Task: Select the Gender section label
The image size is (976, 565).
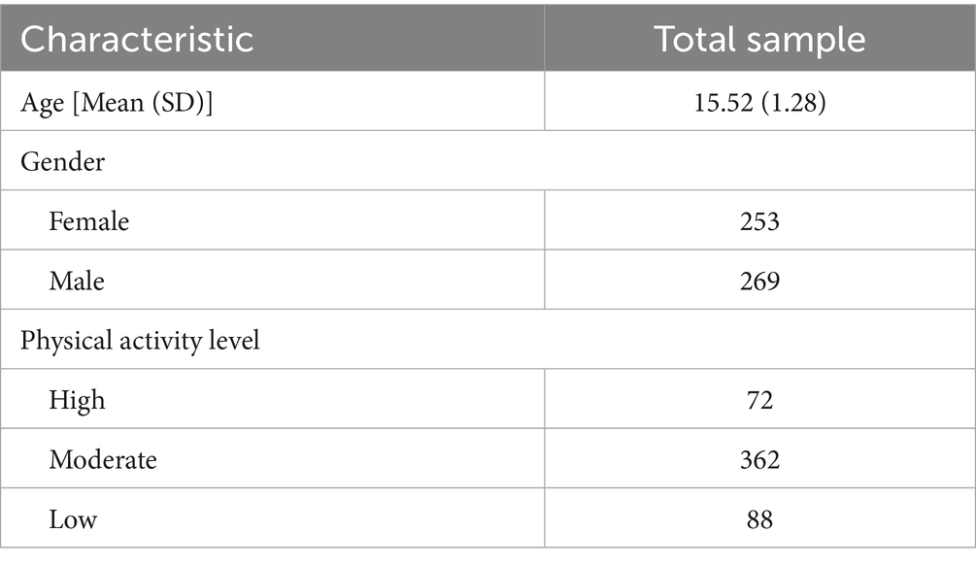Action: click(x=62, y=161)
